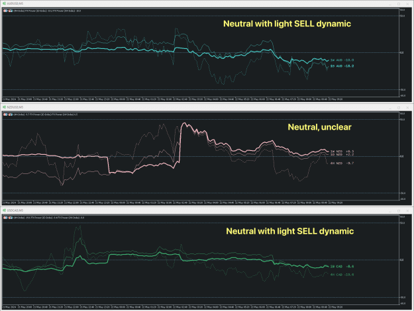
Task: Click the USDCAD chart window title icon
Action: (x=4, y=210)
